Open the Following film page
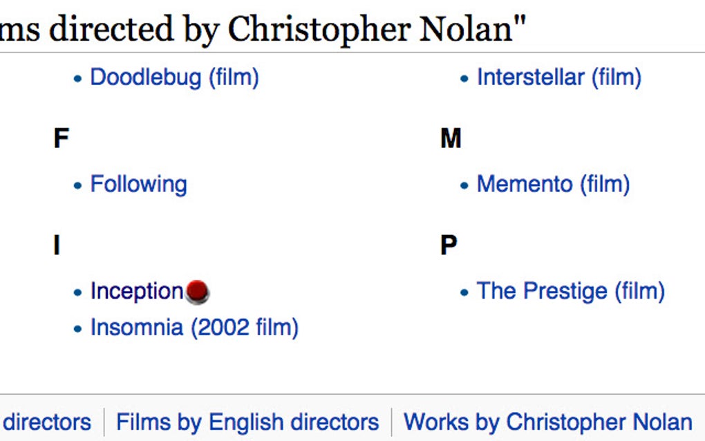The height and width of the screenshot is (441, 705). pos(138,184)
